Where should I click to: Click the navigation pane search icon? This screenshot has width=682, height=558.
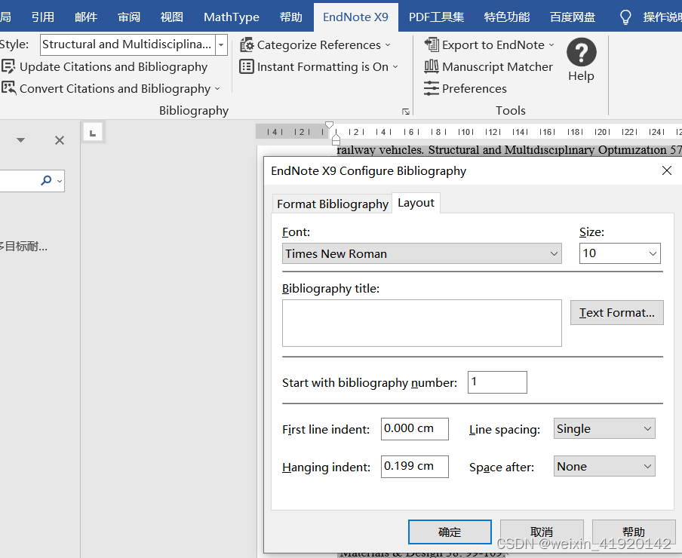click(x=46, y=180)
